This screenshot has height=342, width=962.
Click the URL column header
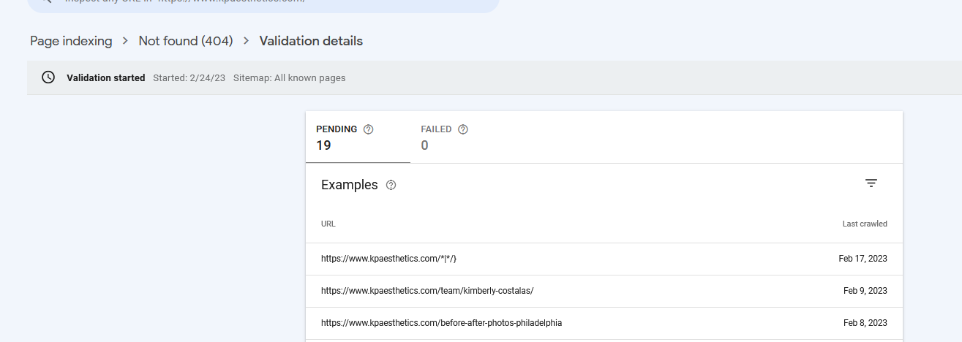pos(328,224)
